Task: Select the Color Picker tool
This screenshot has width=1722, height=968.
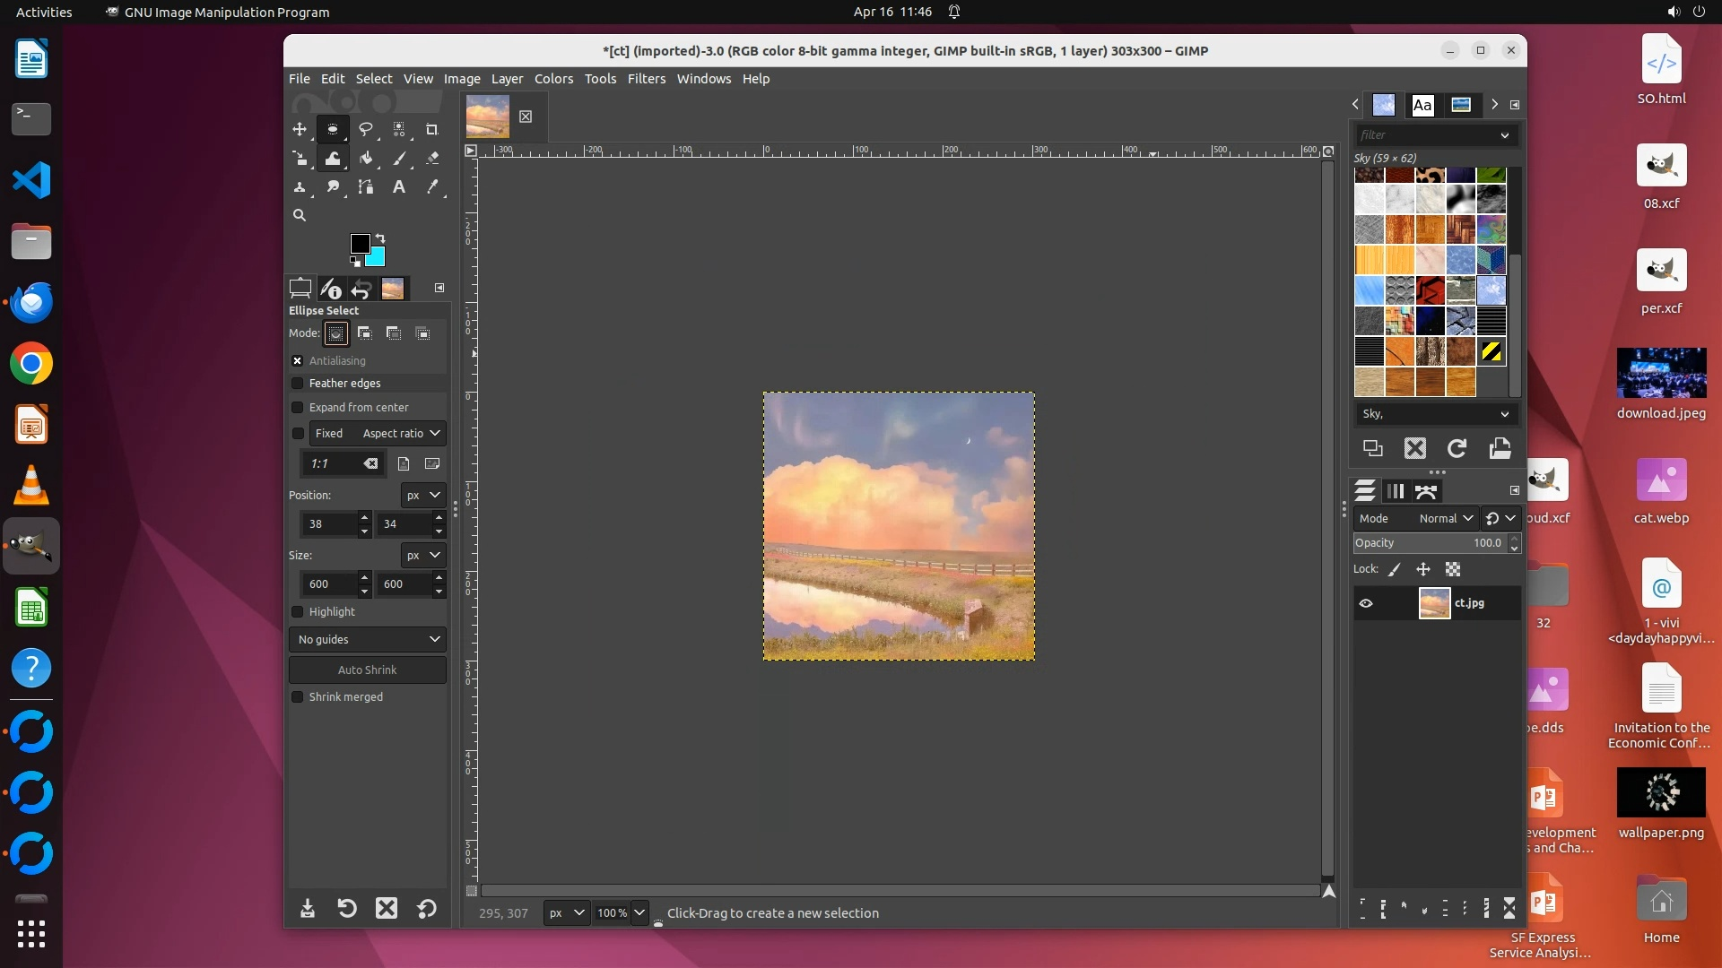Action: 431,187
